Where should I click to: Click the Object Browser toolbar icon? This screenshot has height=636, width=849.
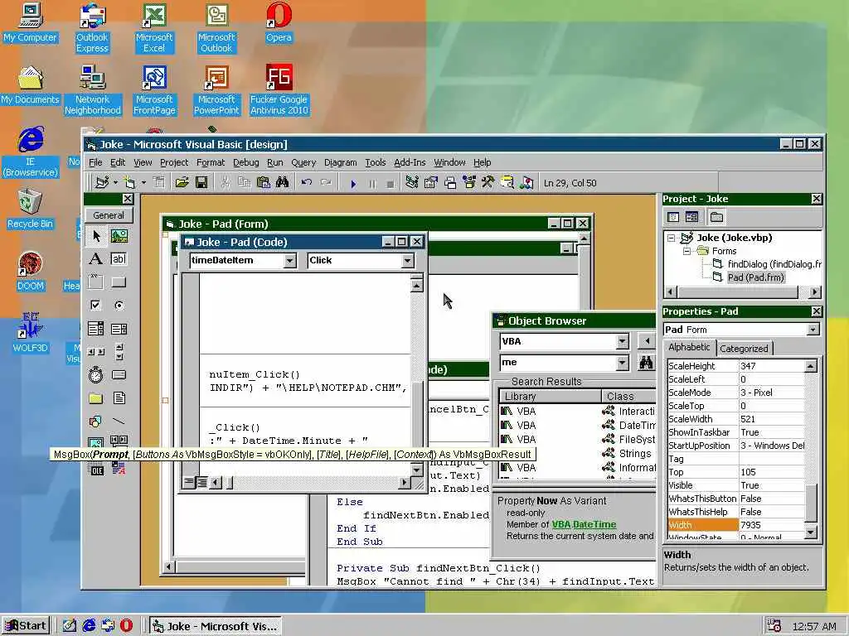(469, 183)
